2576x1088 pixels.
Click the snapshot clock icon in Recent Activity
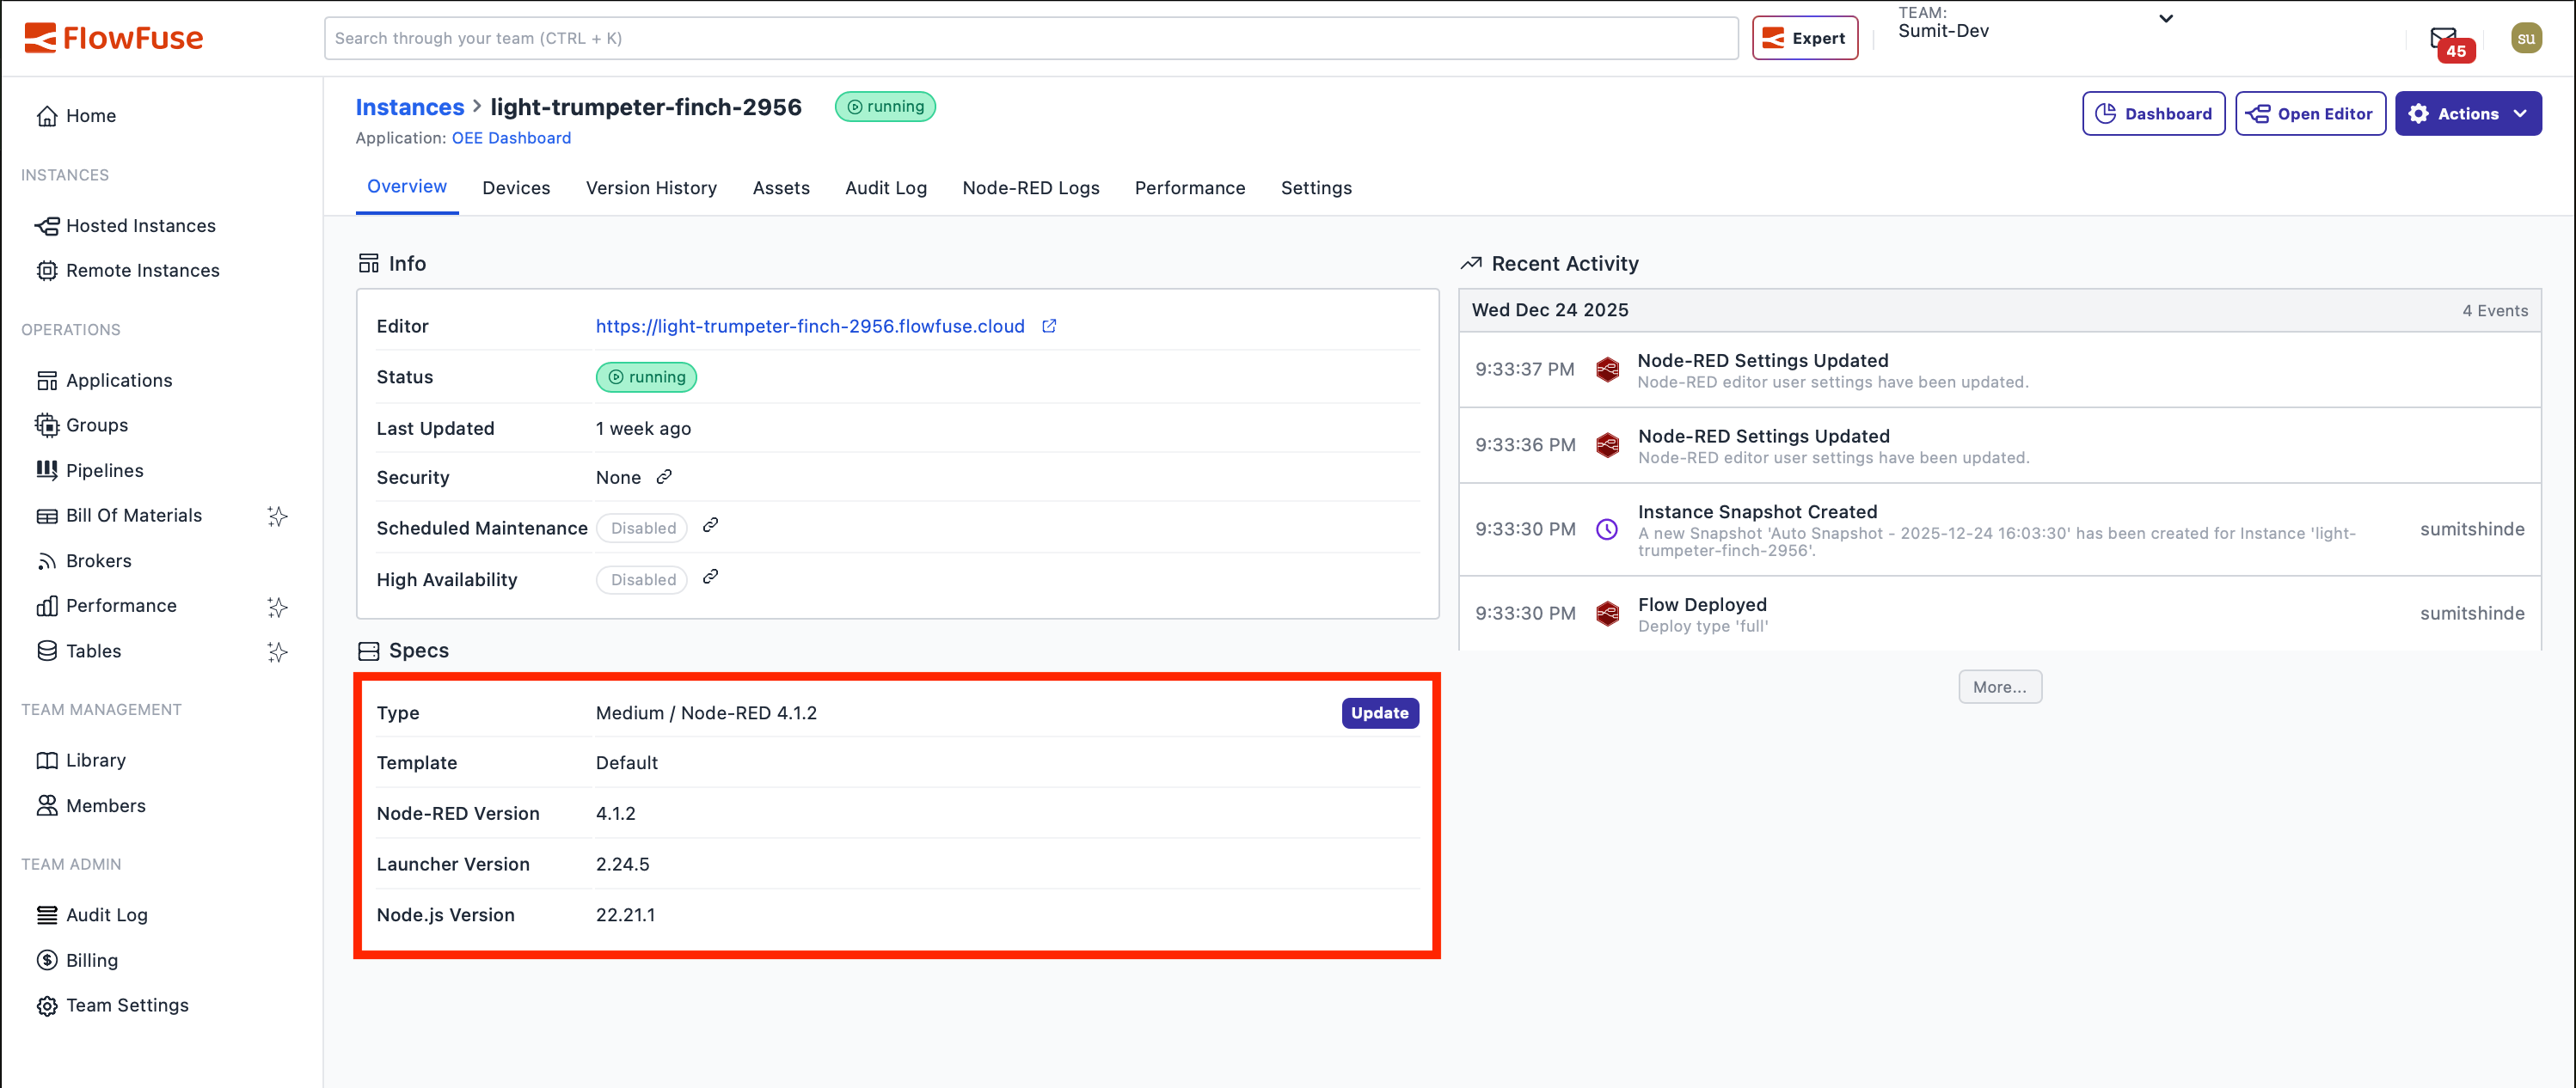(1607, 529)
